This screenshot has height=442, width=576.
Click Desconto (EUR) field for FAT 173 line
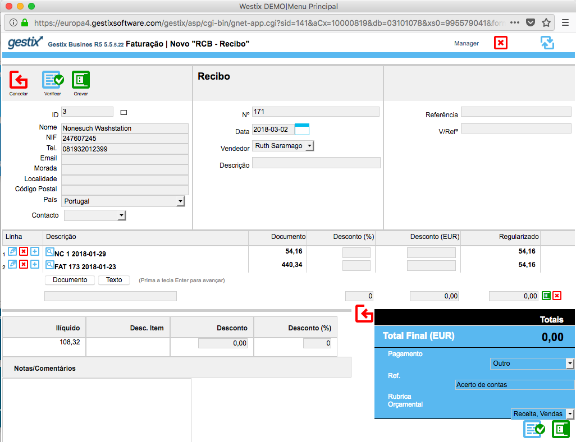pos(431,265)
